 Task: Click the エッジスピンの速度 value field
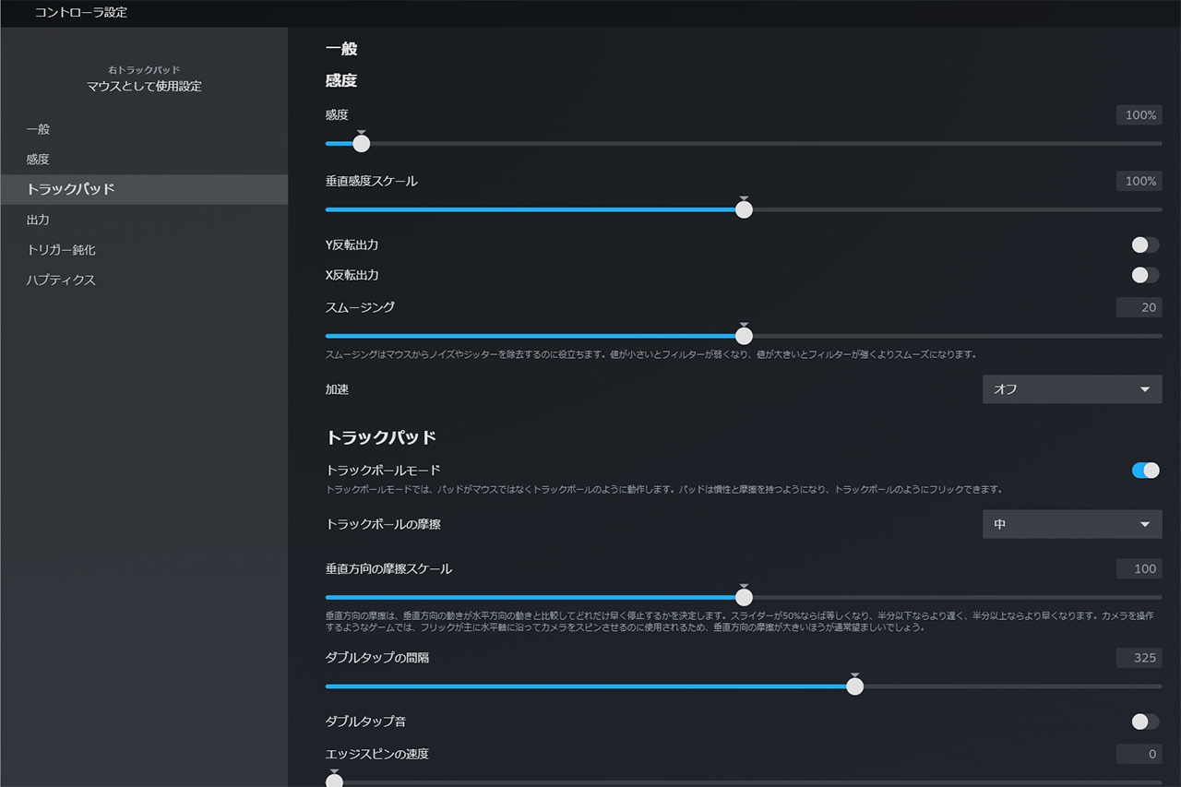click(x=1139, y=755)
